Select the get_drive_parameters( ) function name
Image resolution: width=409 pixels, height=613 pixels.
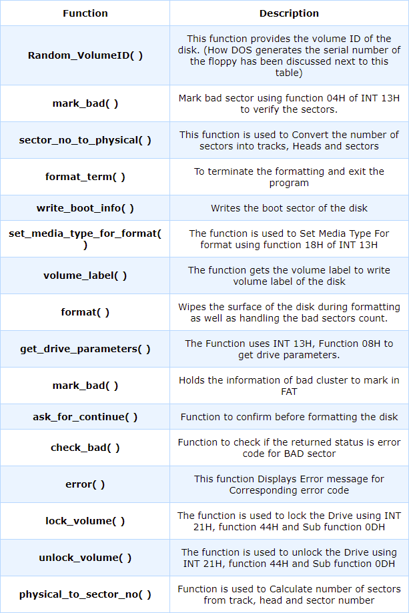(85, 349)
